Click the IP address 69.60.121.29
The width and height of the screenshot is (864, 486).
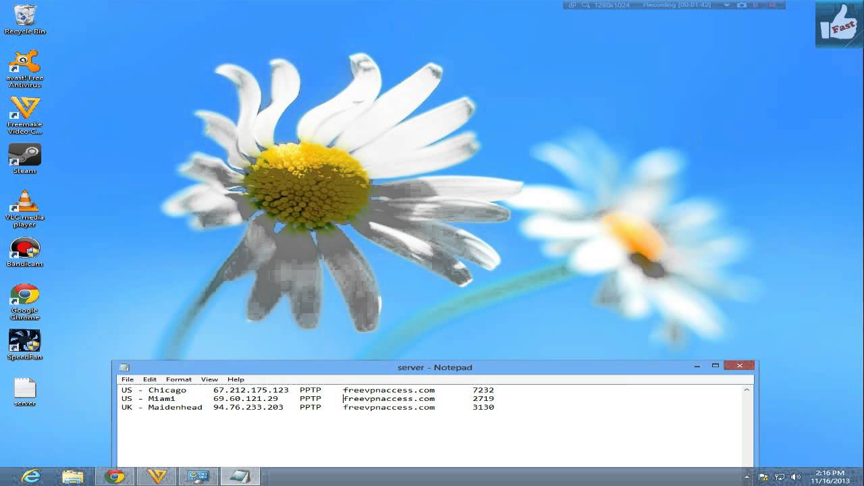pyautogui.click(x=246, y=399)
